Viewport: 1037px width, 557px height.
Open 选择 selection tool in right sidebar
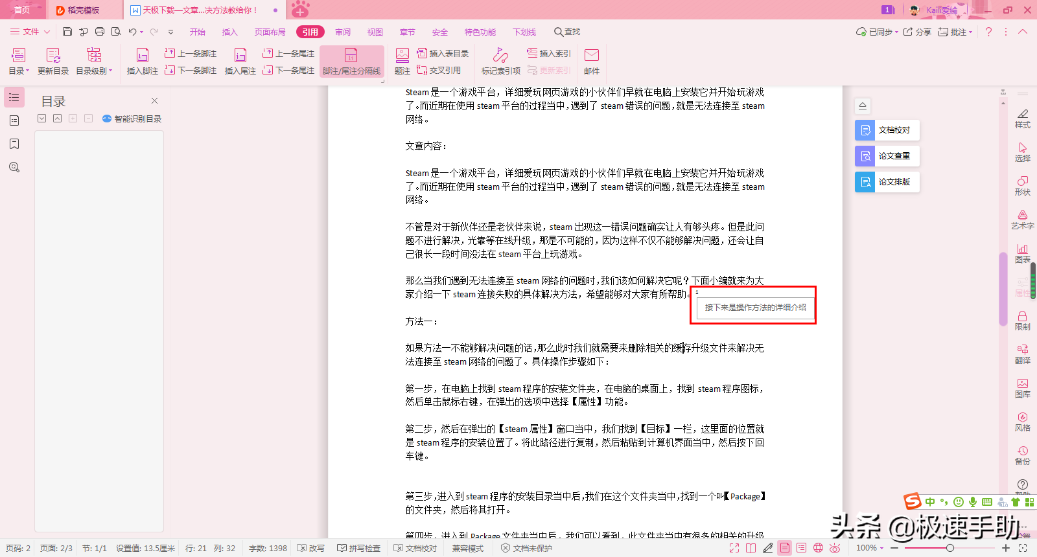pos(1023,152)
